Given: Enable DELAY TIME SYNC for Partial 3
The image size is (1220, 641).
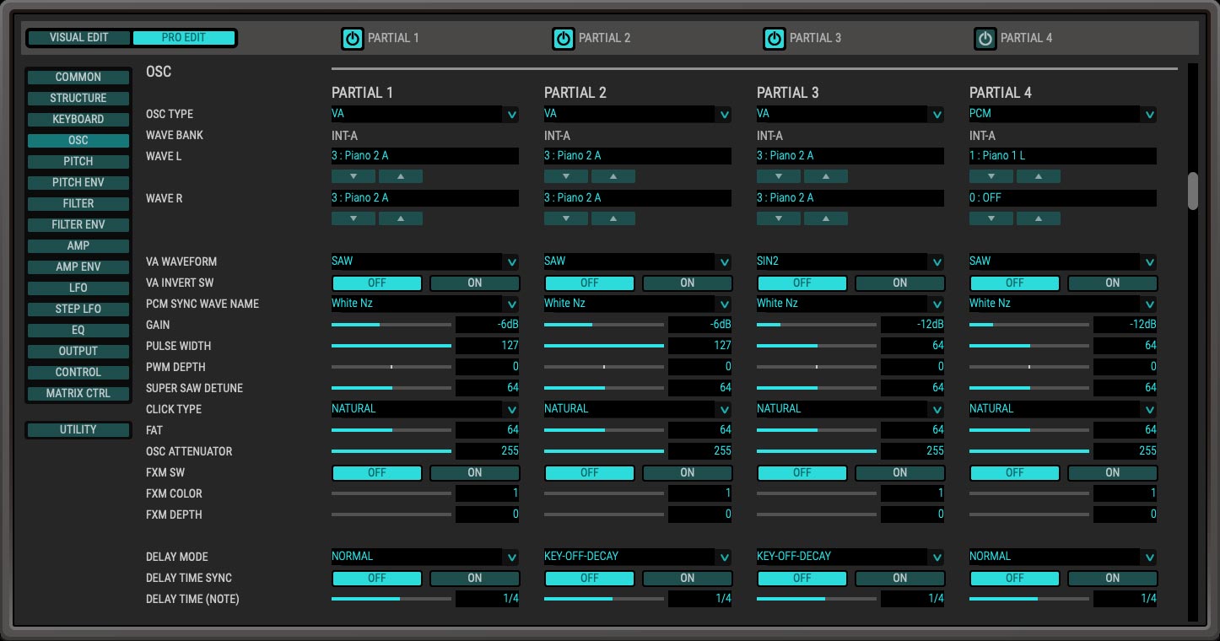Looking at the screenshot, I should 899,578.
